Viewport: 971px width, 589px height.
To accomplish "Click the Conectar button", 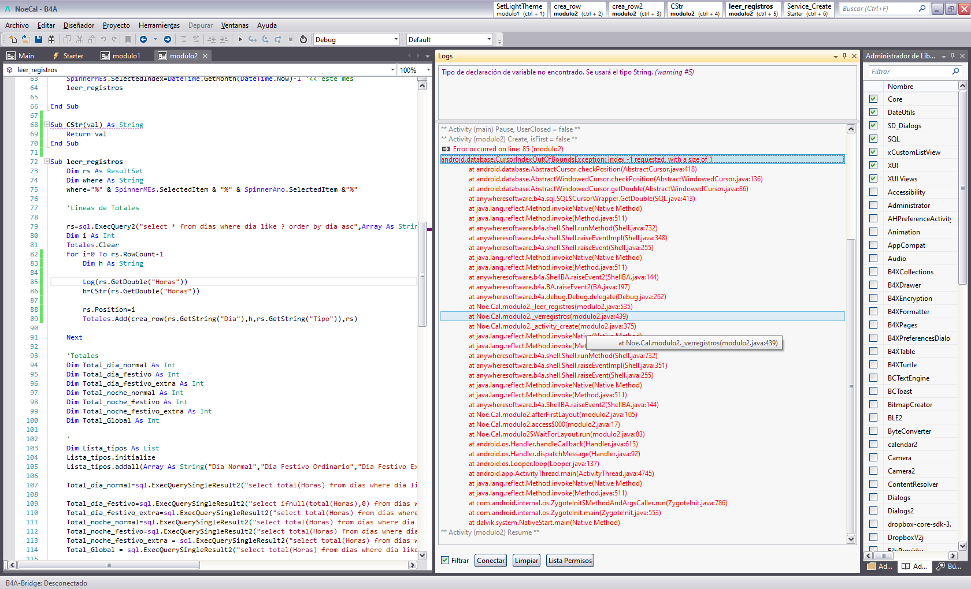I will click(491, 560).
